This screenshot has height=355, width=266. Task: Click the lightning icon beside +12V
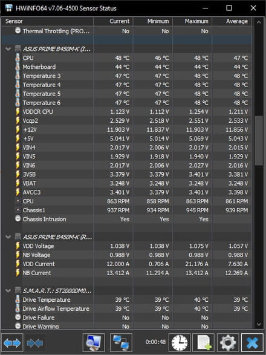coord(18,129)
